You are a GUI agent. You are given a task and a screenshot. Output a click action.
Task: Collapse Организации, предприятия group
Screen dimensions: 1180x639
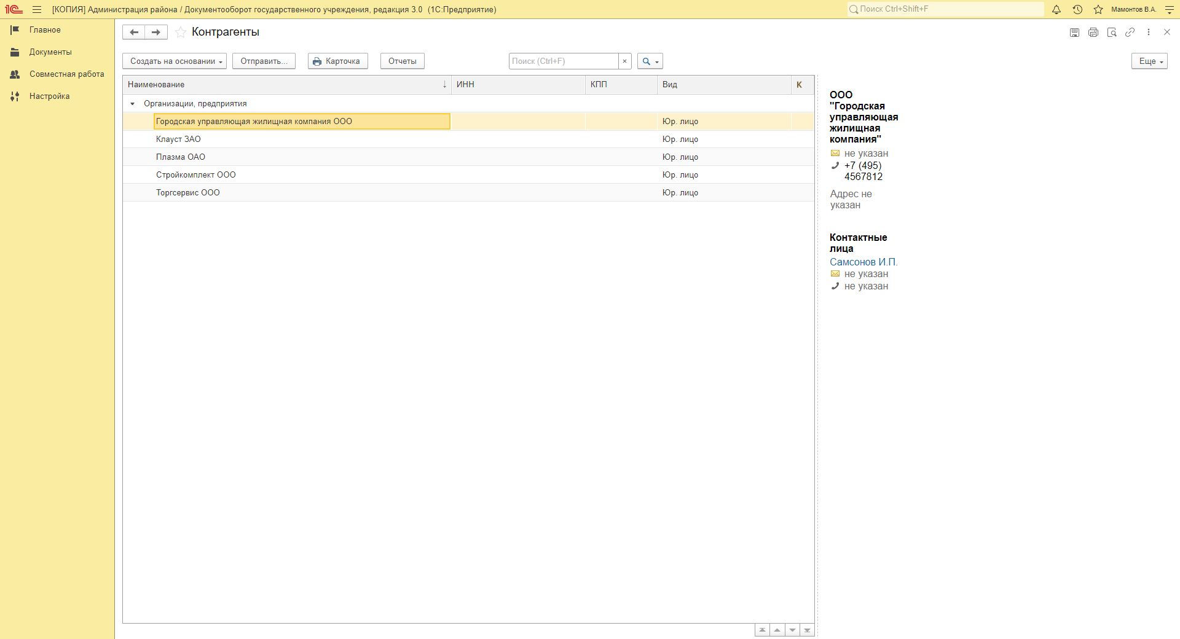(132, 104)
